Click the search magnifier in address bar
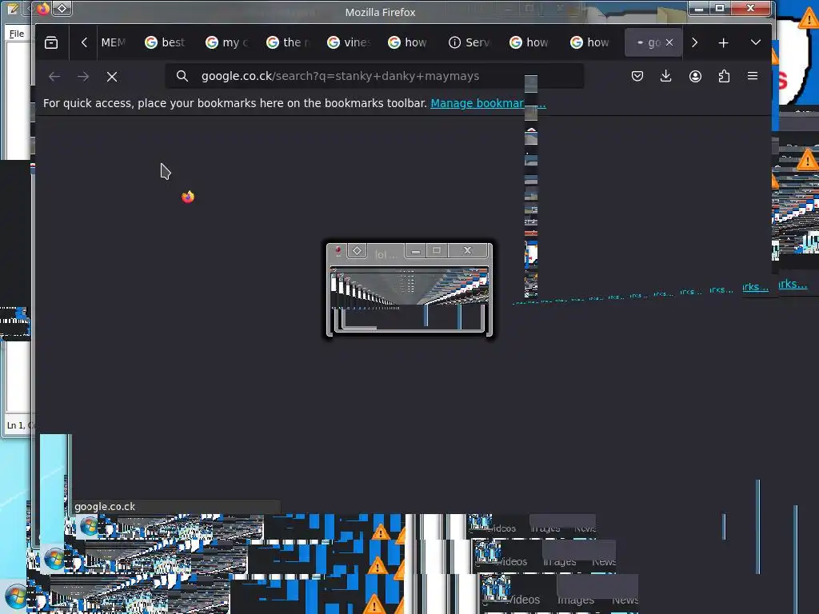 [x=182, y=76]
